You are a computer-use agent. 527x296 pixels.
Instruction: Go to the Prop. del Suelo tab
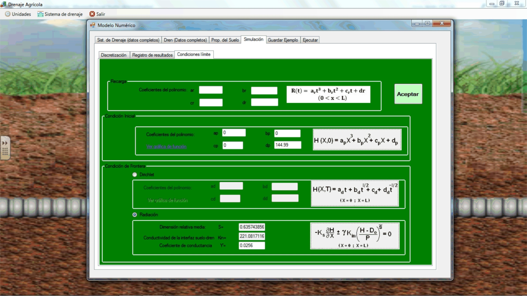(225, 40)
